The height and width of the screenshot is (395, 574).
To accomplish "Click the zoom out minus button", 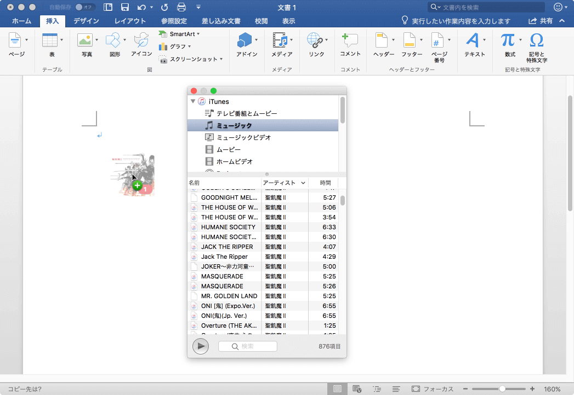I will (x=465, y=389).
